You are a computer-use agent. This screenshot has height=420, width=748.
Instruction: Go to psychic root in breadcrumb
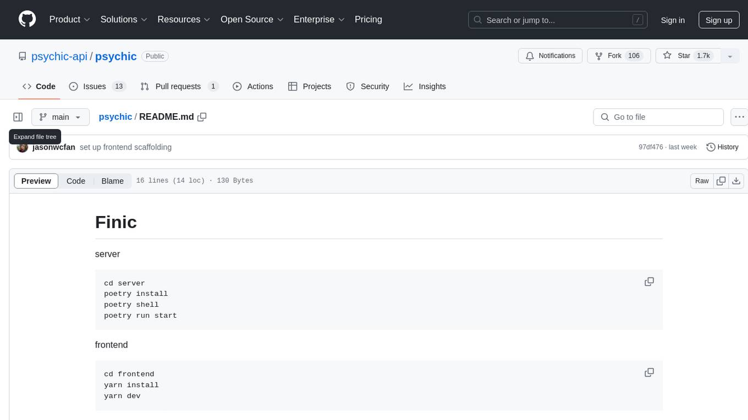tap(116, 117)
